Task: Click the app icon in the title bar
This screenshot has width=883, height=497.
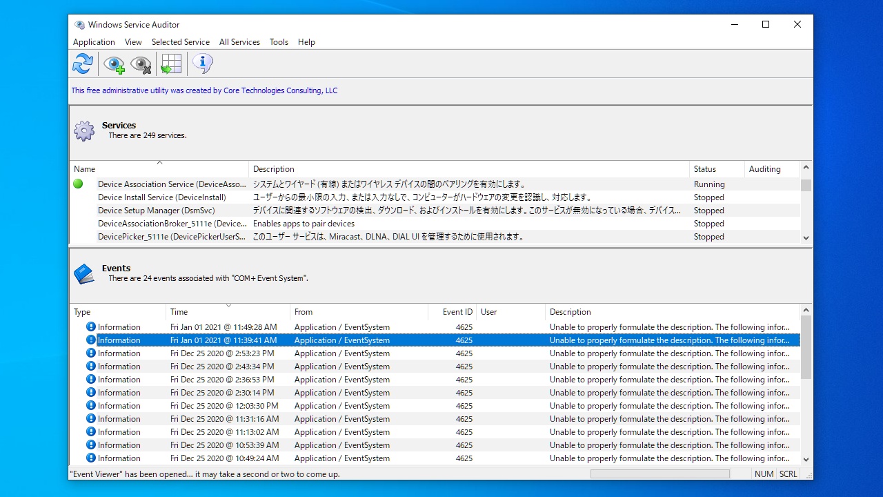Action: tap(80, 25)
